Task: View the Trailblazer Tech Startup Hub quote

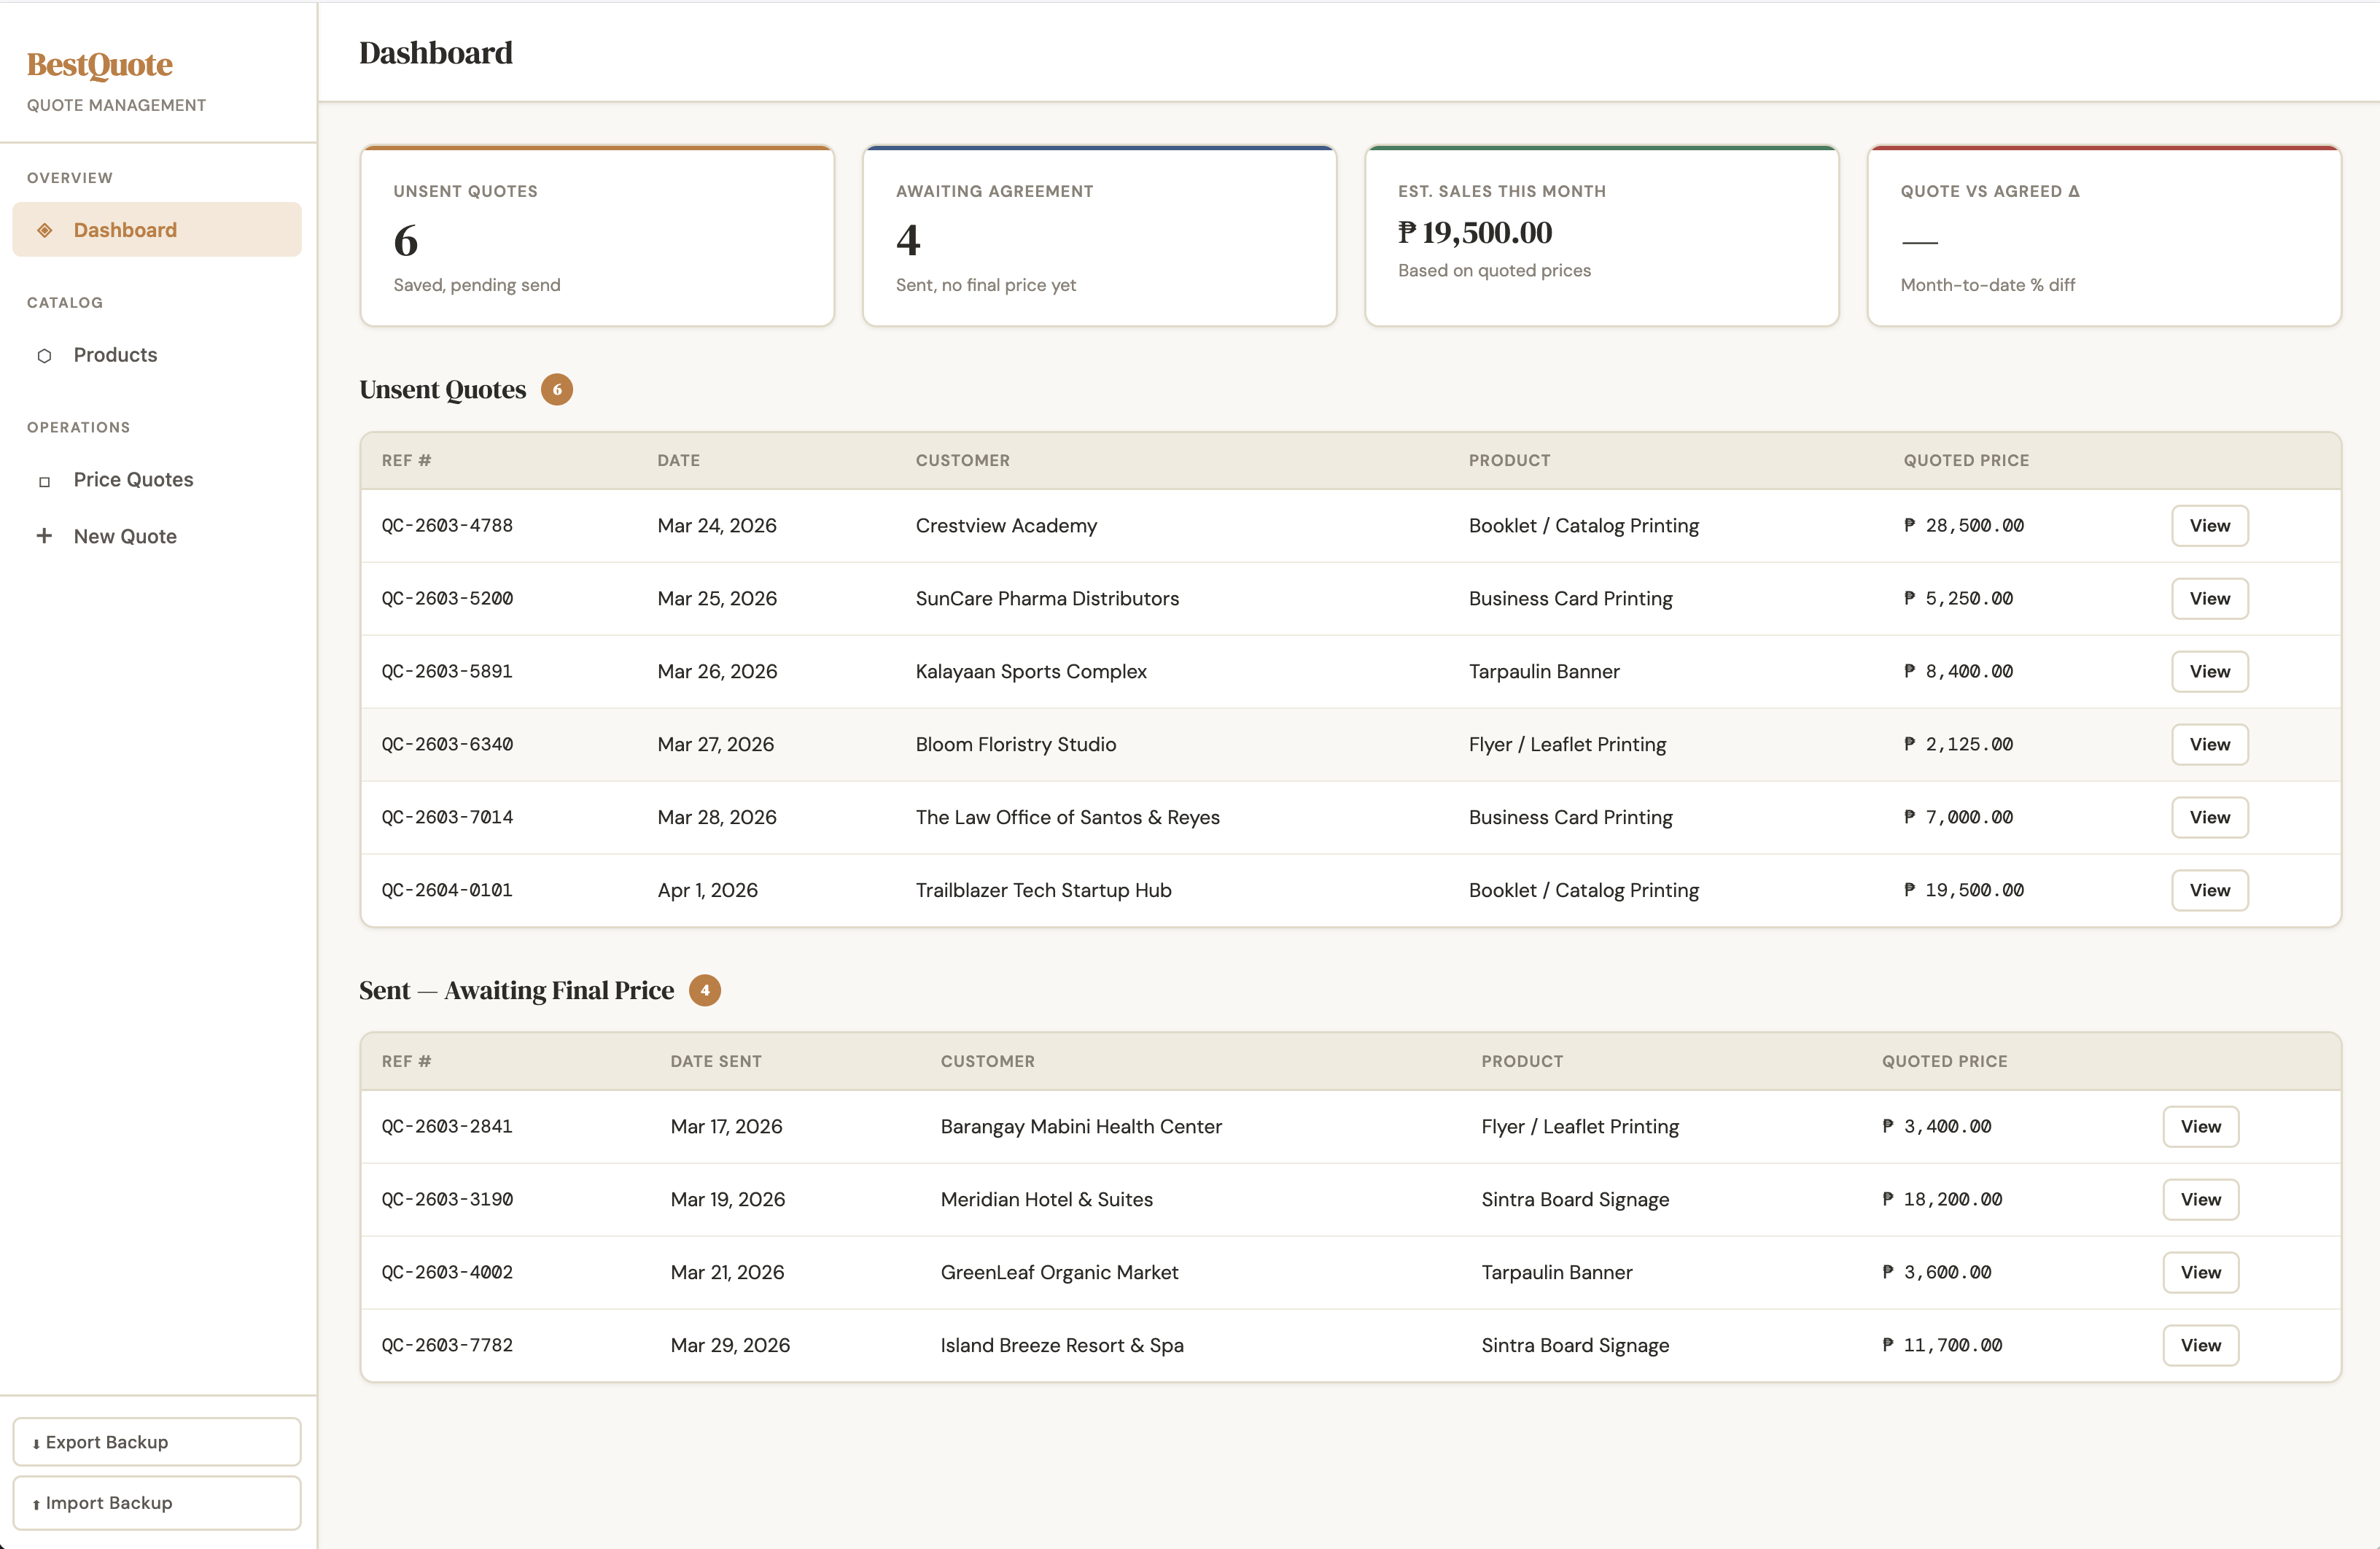Action: (2209, 890)
